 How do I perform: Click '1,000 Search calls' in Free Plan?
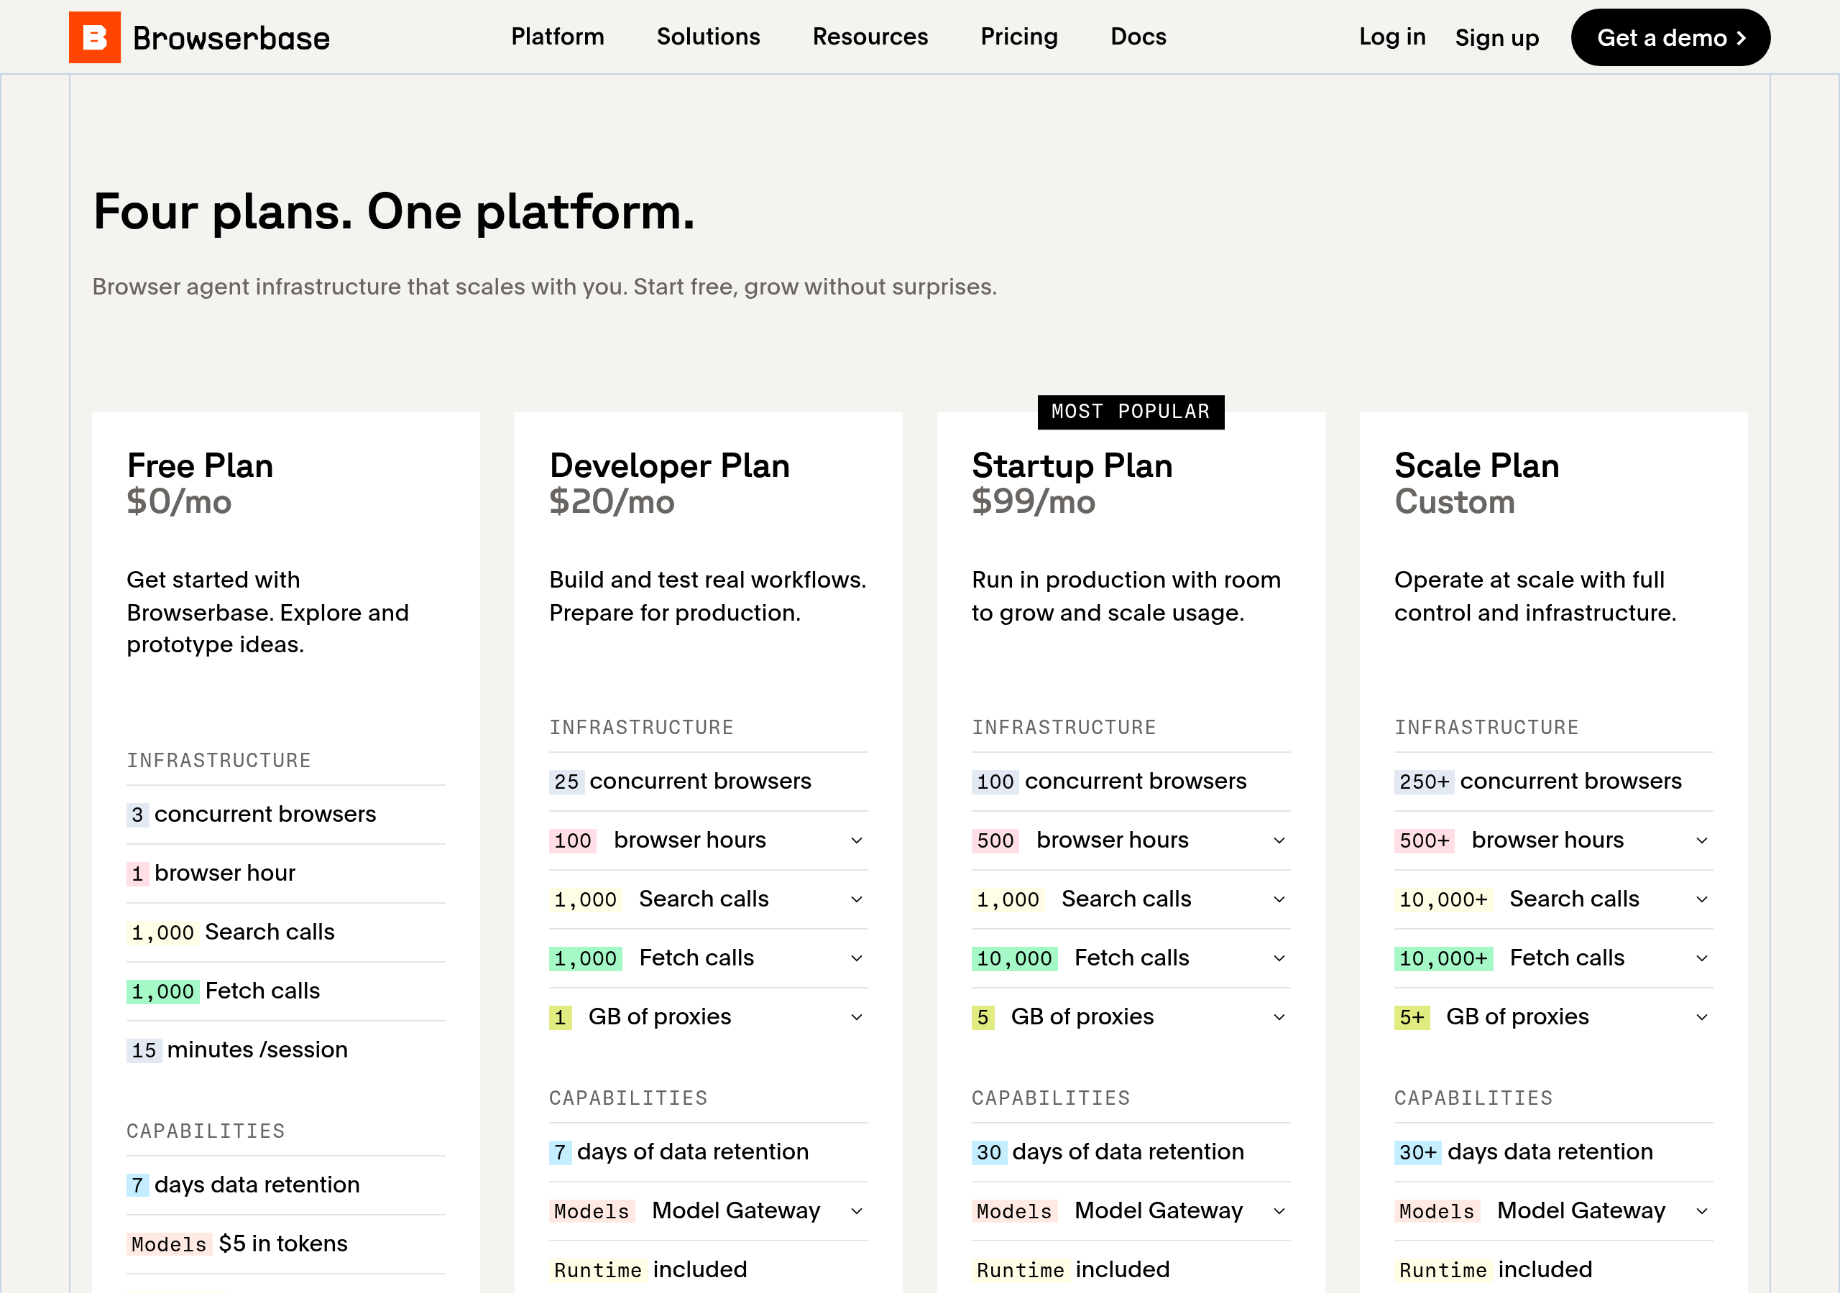231,932
